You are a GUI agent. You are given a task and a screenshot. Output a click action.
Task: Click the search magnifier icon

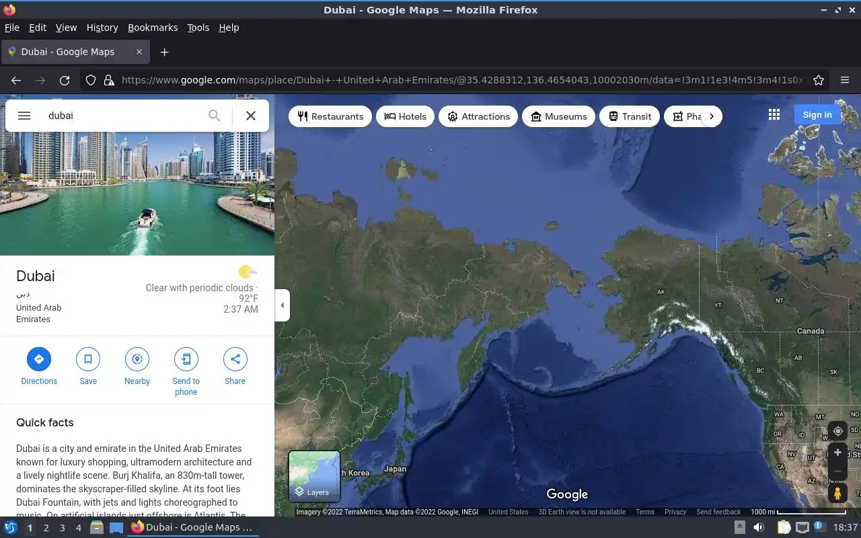[214, 116]
